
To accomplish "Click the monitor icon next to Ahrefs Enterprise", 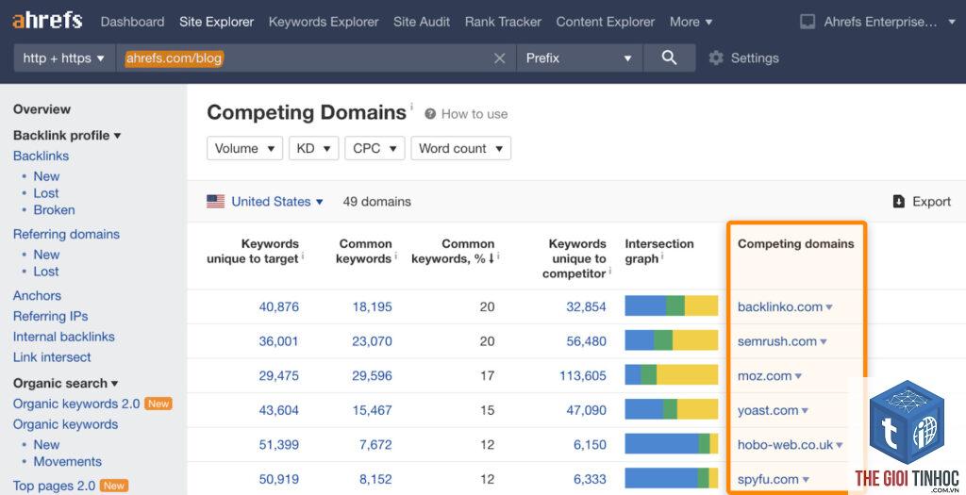I will click(x=808, y=23).
